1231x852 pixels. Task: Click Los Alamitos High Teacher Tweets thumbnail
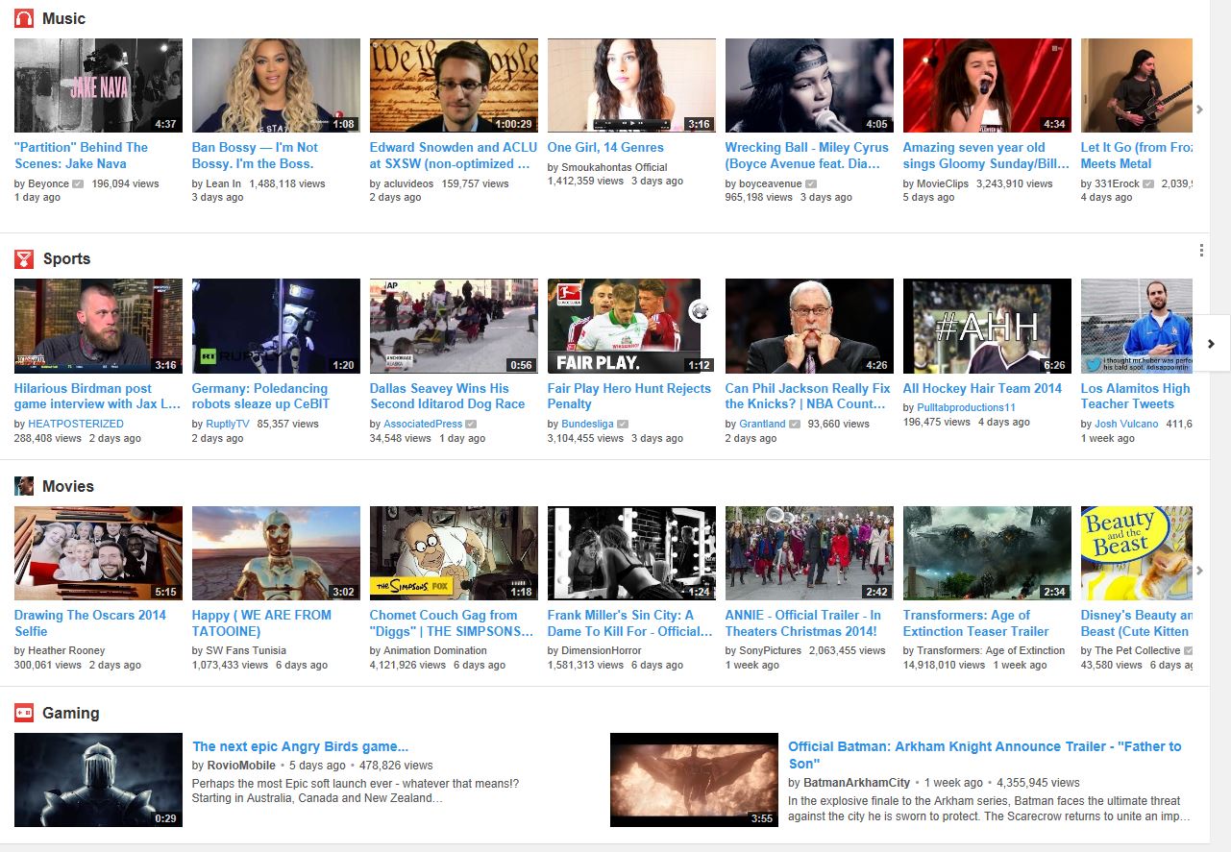pos(1137,326)
